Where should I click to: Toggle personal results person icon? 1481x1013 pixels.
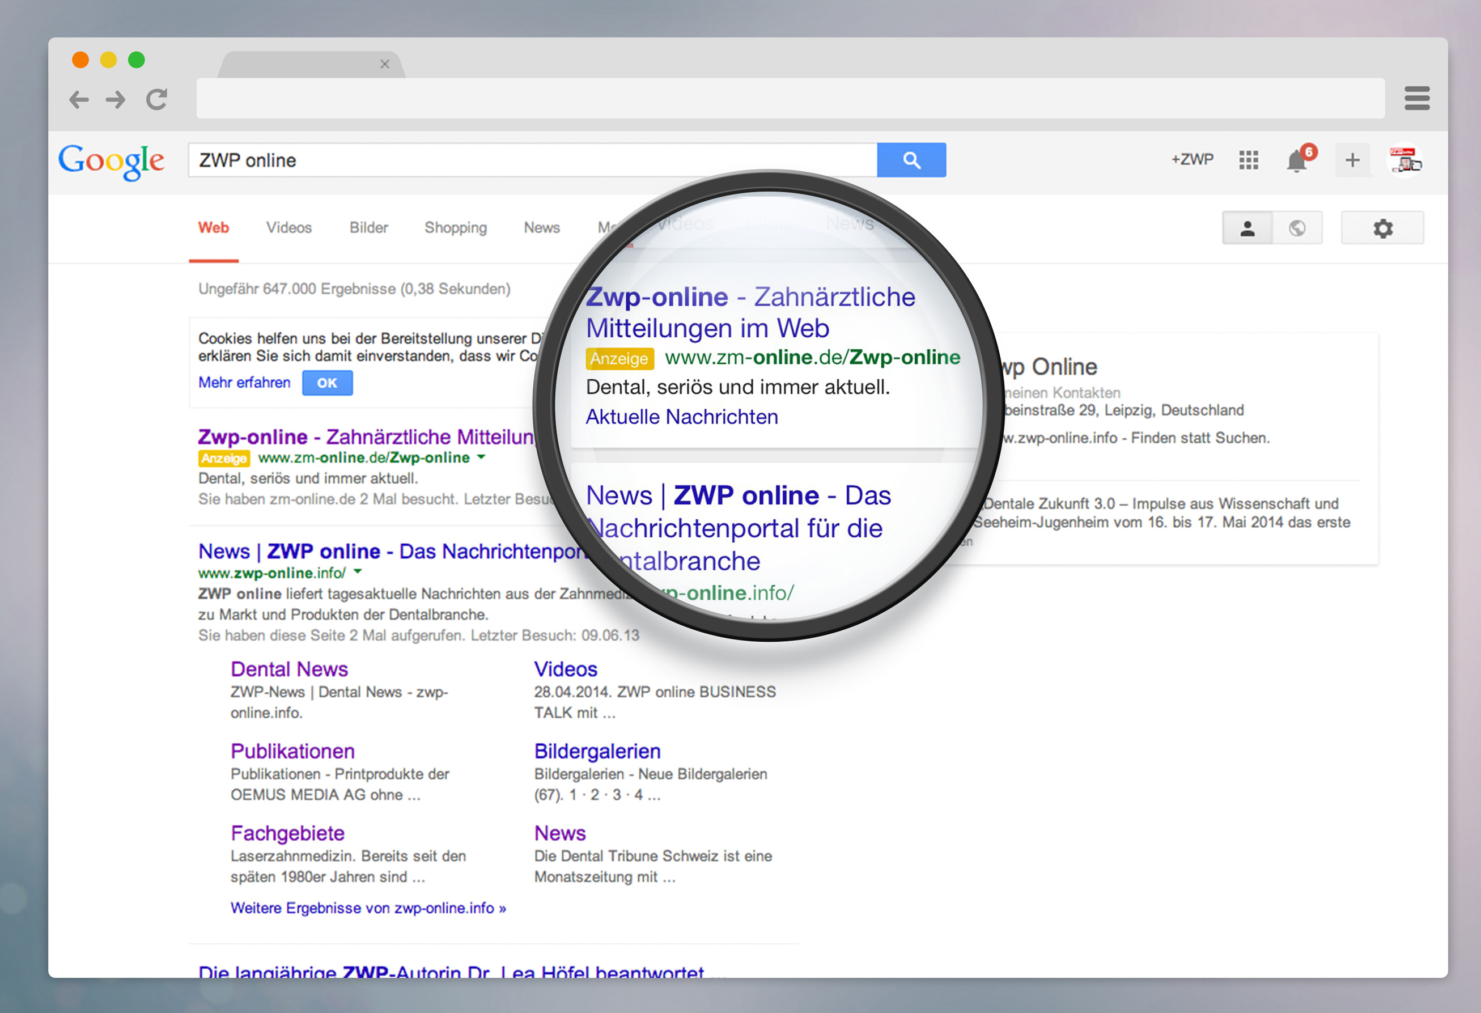coord(1247,228)
